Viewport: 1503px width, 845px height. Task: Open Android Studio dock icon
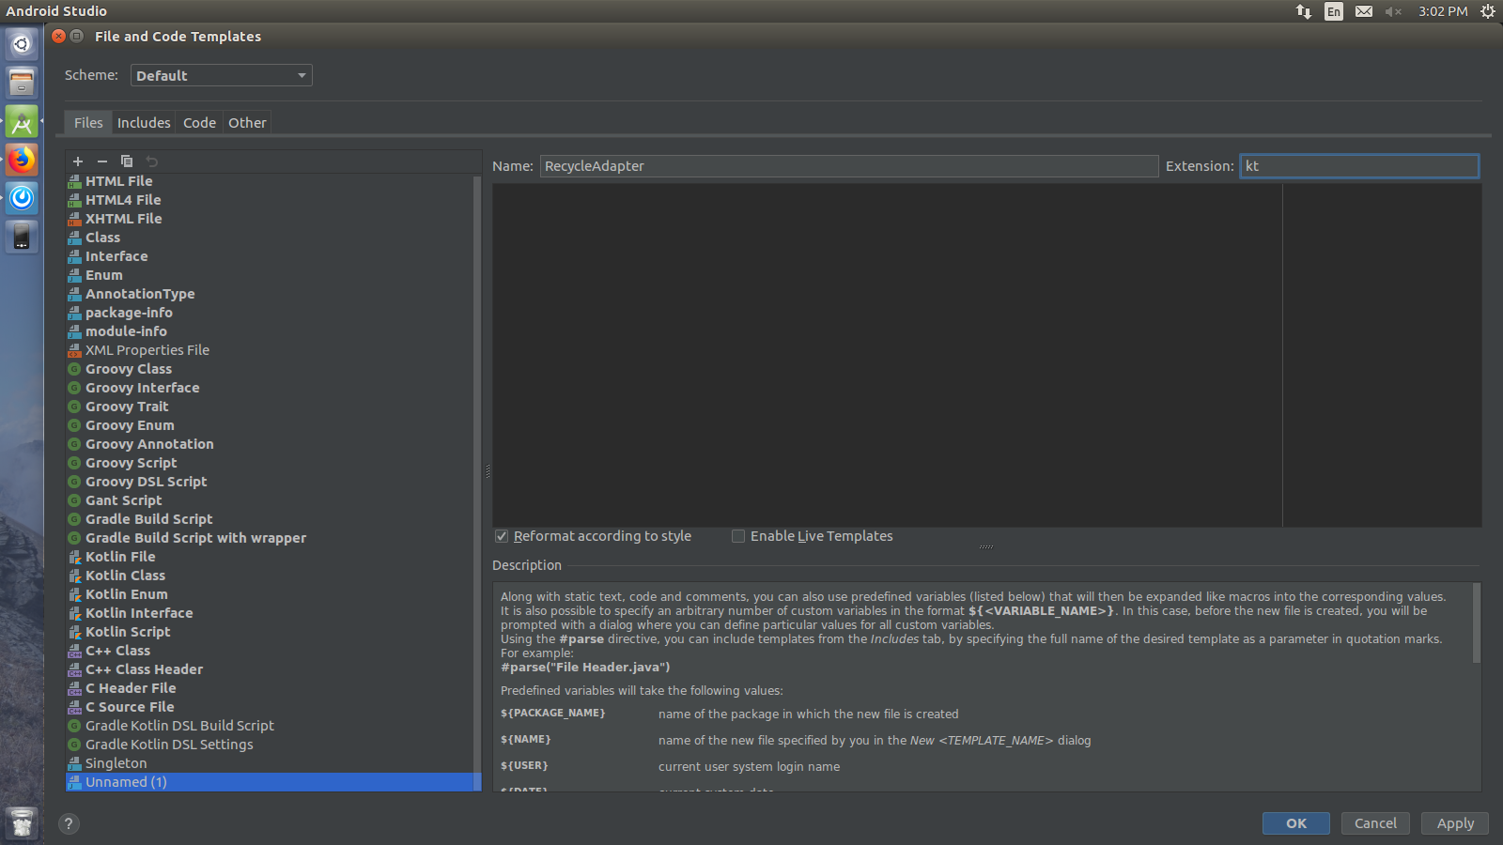click(22, 121)
